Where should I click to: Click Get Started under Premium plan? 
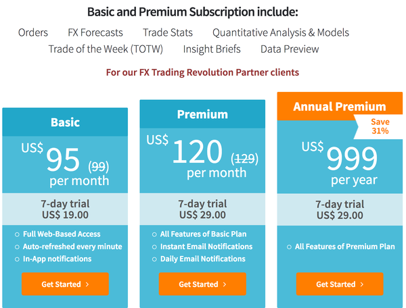pyautogui.click(x=202, y=284)
